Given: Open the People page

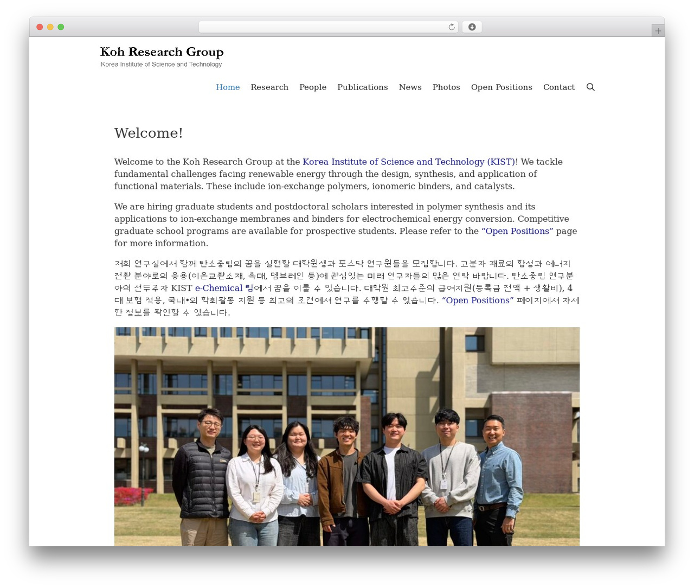Looking at the screenshot, I should 313,87.
